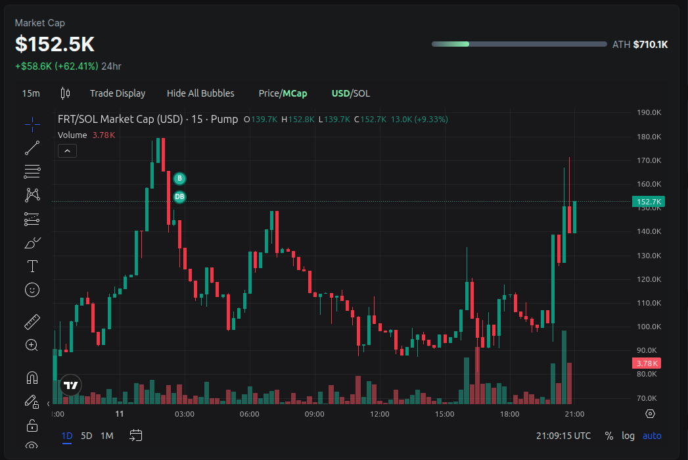Switch to the 5D range tab
Image resolution: width=688 pixels, height=460 pixels.
(85, 436)
